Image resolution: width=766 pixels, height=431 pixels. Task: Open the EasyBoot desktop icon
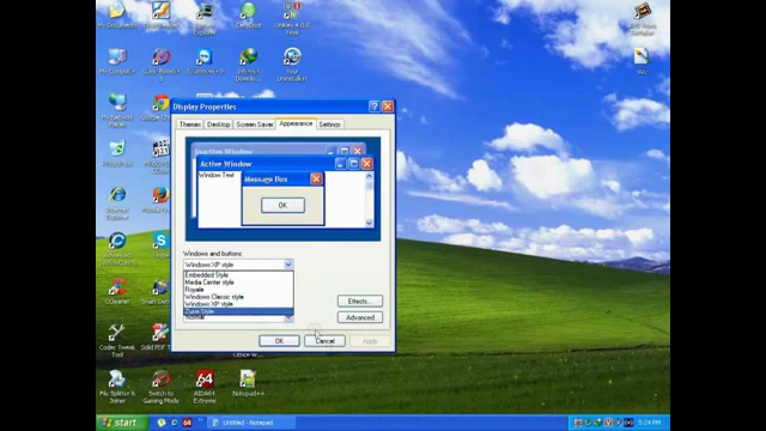click(x=248, y=16)
